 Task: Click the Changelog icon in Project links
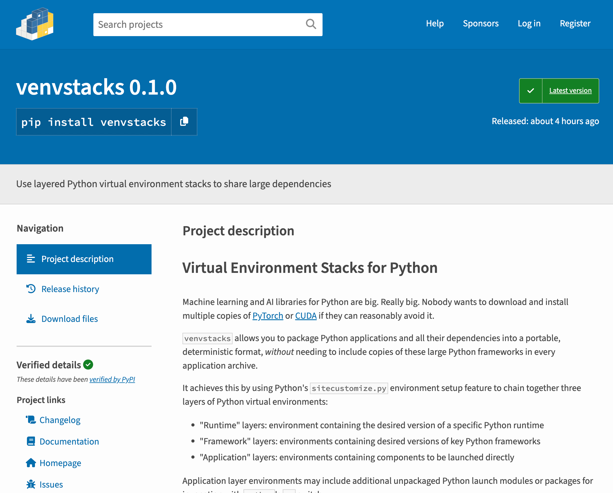[x=31, y=419]
